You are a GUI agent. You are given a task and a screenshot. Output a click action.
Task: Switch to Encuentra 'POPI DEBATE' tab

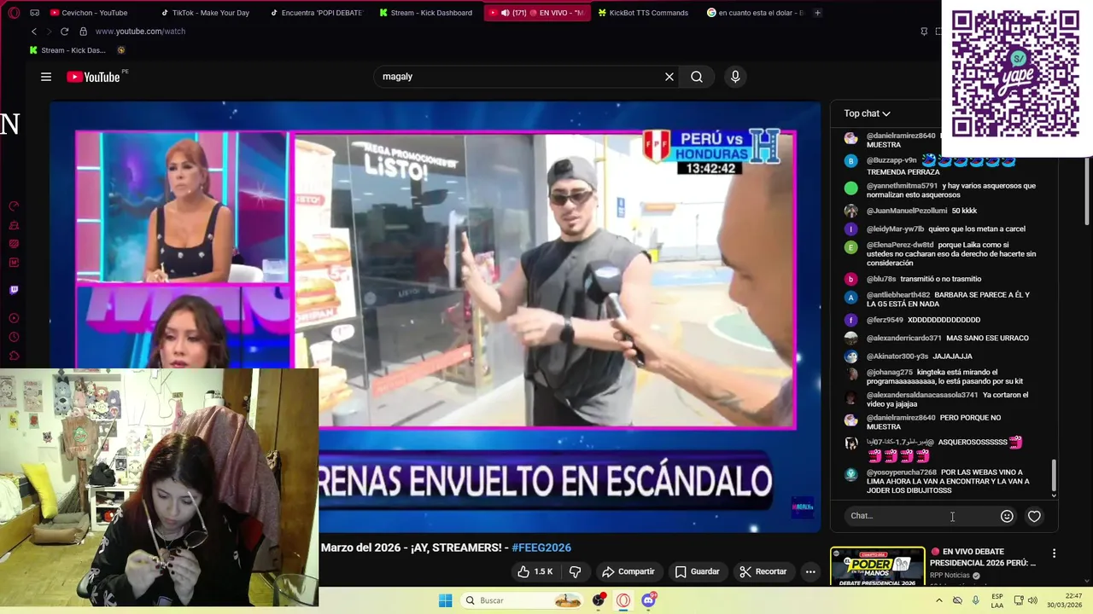pyautogui.click(x=320, y=13)
